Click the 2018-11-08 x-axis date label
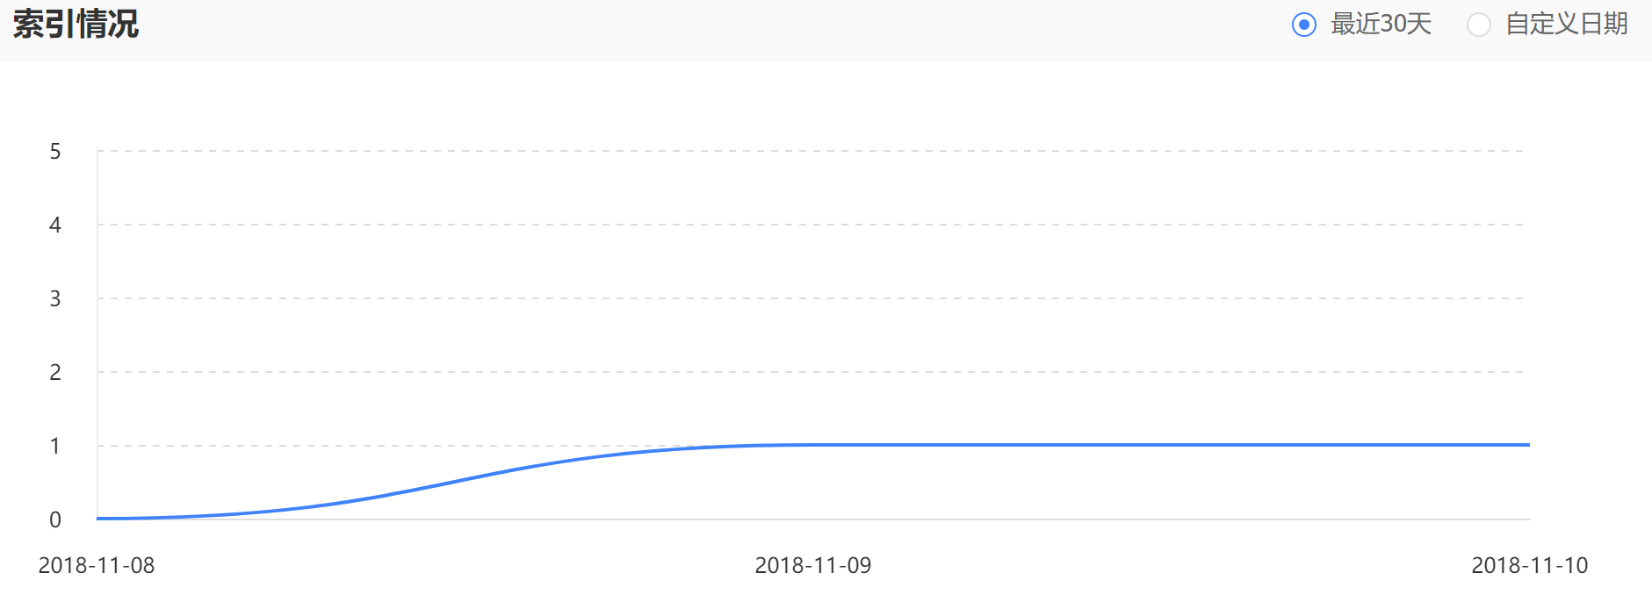This screenshot has width=1652, height=616. click(x=97, y=565)
